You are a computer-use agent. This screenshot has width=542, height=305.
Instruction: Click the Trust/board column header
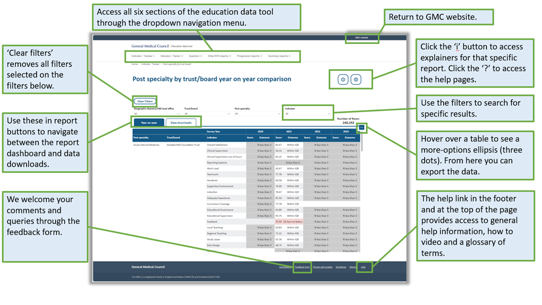[173, 138]
